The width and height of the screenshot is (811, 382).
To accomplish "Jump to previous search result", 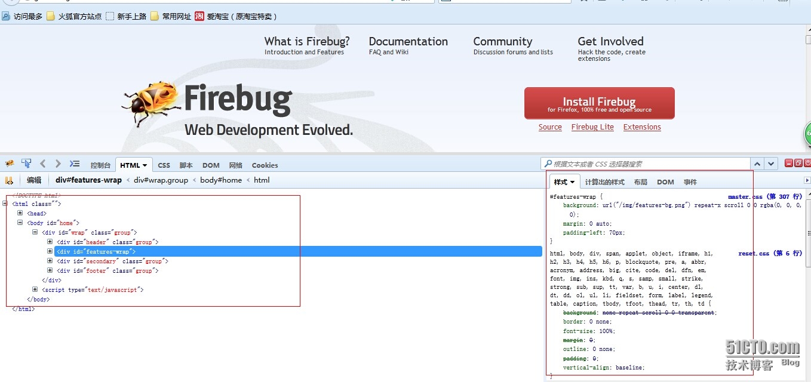I will (x=757, y=164).
